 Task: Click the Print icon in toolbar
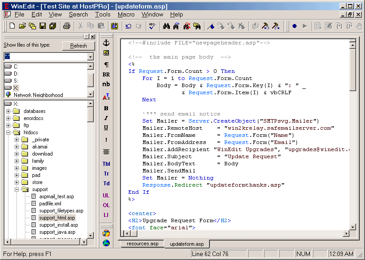click(67, 26)
